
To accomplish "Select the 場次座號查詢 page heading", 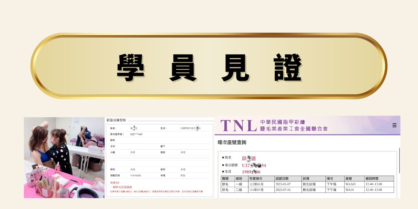I will coord(232,142).
